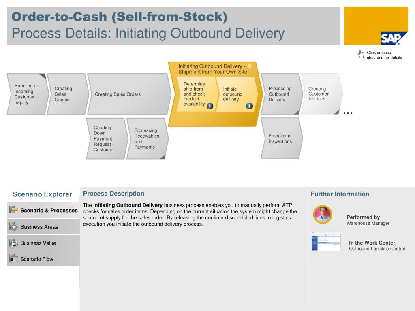The image size is (415, 311).
Task: Click the In the Work Center label
Action: pos(372,243)
